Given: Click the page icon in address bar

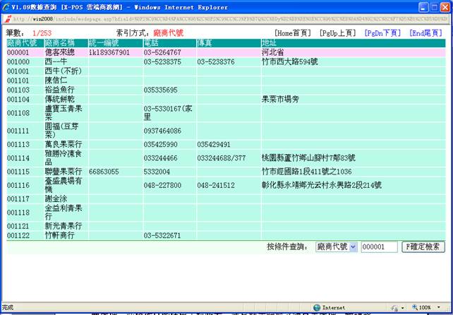Looking at the screenshot, I should point(6,18).
